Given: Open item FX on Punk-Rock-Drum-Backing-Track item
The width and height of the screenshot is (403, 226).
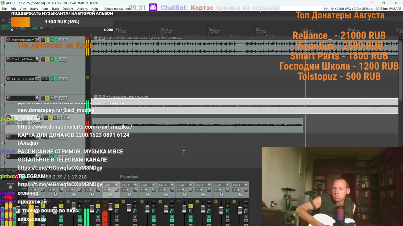Looking at the screenshot, I should [103, 38].
